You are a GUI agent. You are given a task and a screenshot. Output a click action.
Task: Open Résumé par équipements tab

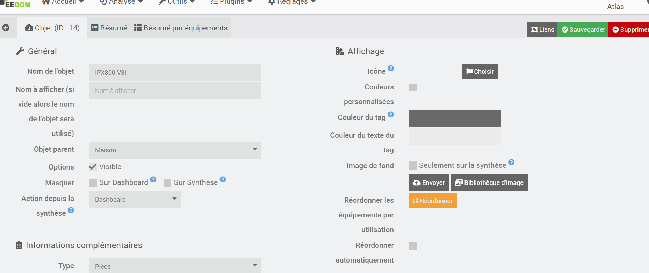click(181, 28)
